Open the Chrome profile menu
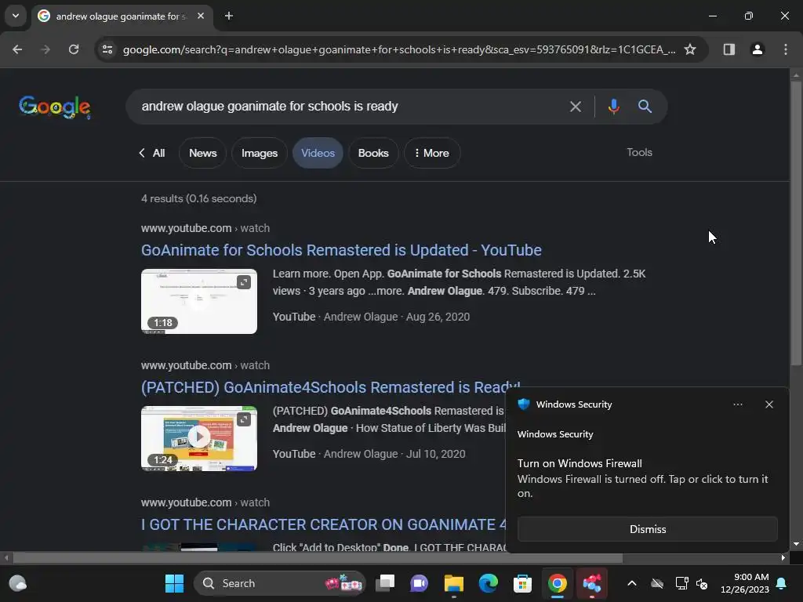This screenshot has height=602, width=803. click(x=757, y=49)
